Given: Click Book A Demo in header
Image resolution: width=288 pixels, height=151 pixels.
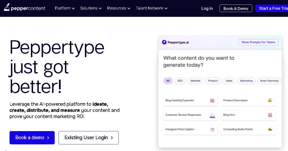Looking at the screenshot, I should coord(236,8).
